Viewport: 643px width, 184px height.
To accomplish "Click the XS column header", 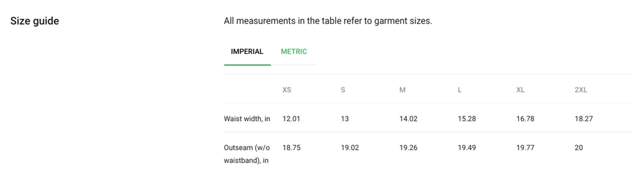I will point(287,90).
